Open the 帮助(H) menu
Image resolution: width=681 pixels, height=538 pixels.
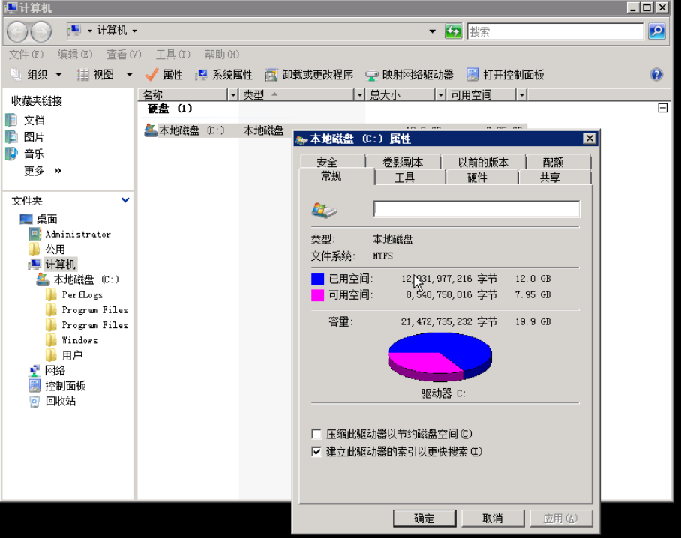[222, 54]
